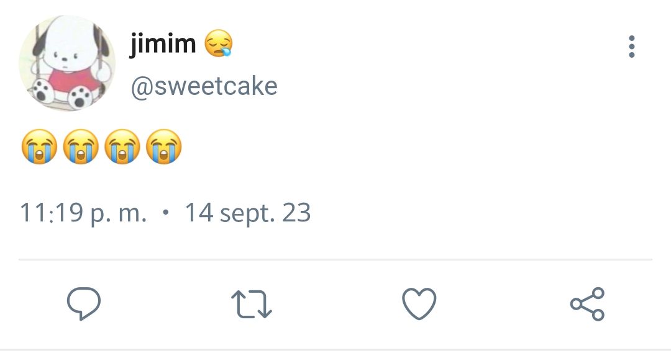The width and height of the screenshot is (671, 361).
Task: Select the 14 sept. 23 date
Action: click(248, 213)
